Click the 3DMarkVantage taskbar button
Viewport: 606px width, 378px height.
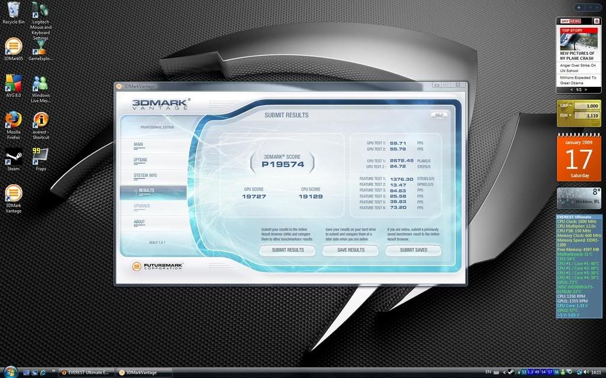[x=144, y=373]
